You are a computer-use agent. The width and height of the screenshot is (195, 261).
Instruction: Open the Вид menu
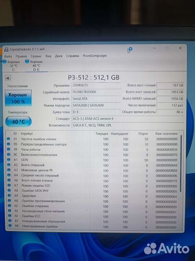48,56
